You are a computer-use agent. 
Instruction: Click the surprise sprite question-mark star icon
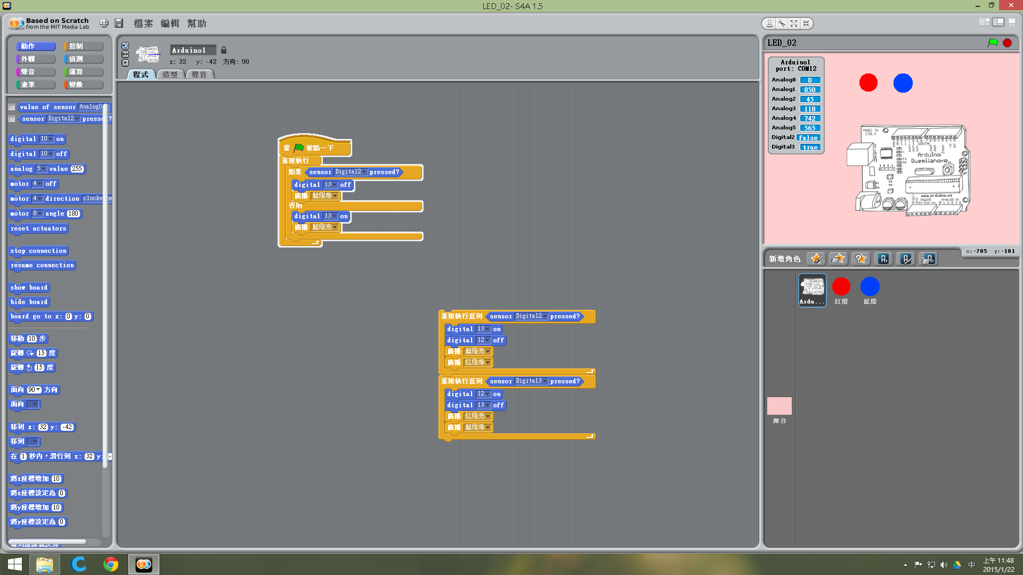[860, 259]
